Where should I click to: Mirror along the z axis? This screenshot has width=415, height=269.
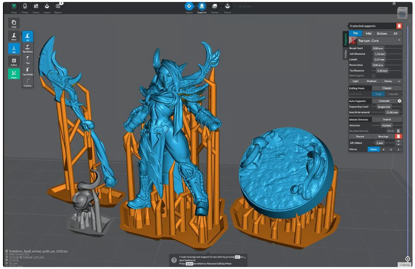[398, 149]
